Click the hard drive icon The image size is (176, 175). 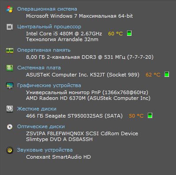(10, 109)
